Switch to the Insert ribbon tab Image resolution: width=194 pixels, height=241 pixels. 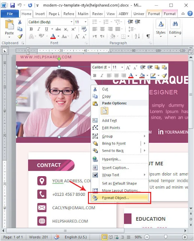[40, 14]
